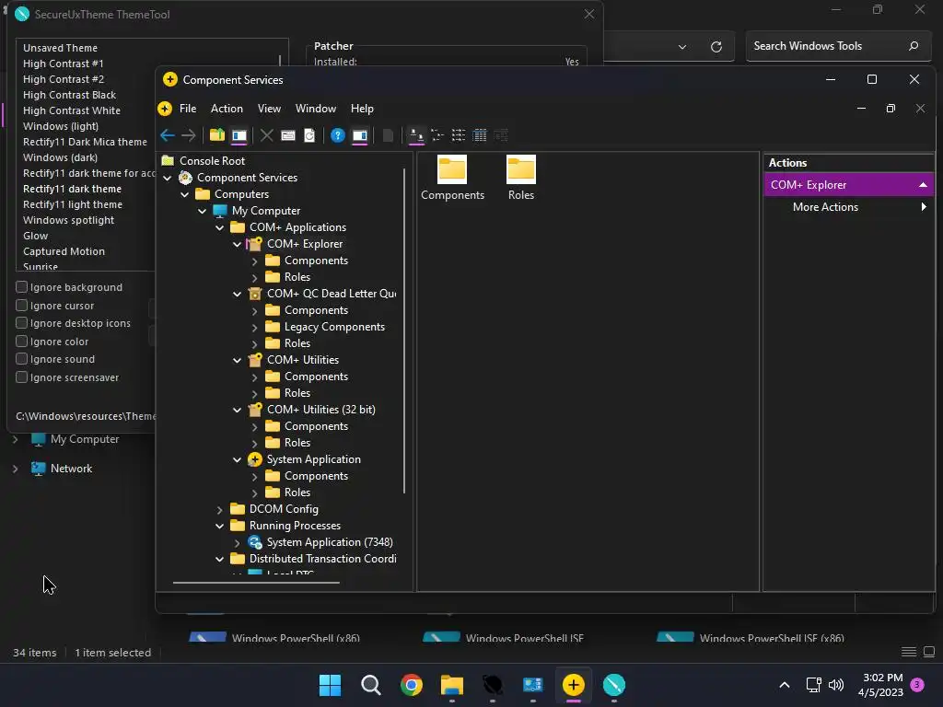Click the Delete X toolbar icon
This screenshot has width=943, height=707.
point(266,135)
